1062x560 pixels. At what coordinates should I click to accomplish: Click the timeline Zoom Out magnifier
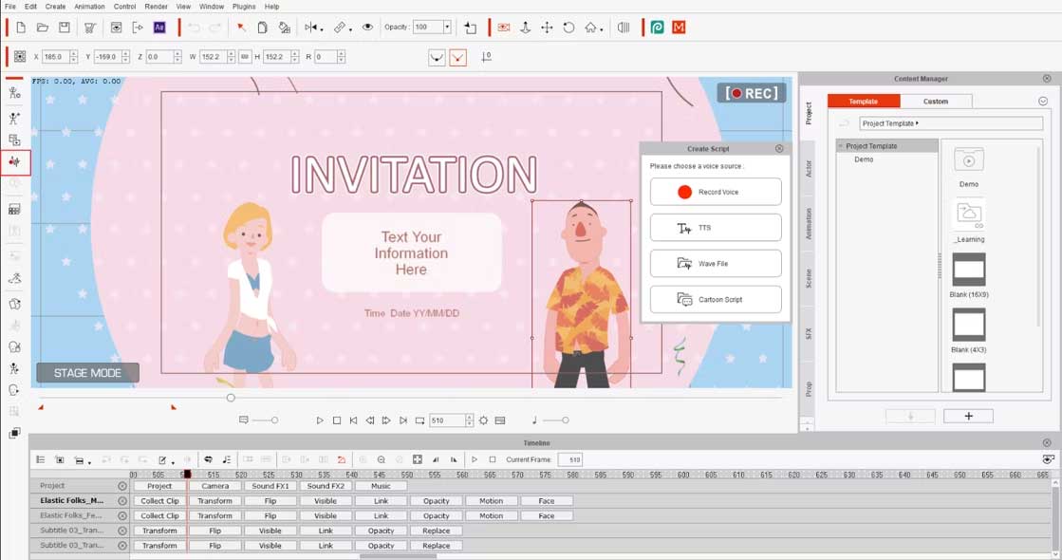(x=382, y=459)
